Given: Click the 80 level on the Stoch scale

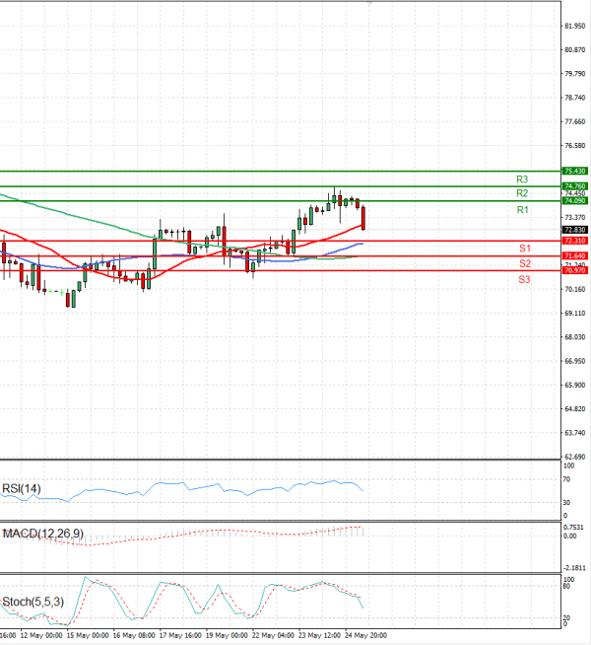Looking at the screenshot, I should coord(566,586).
